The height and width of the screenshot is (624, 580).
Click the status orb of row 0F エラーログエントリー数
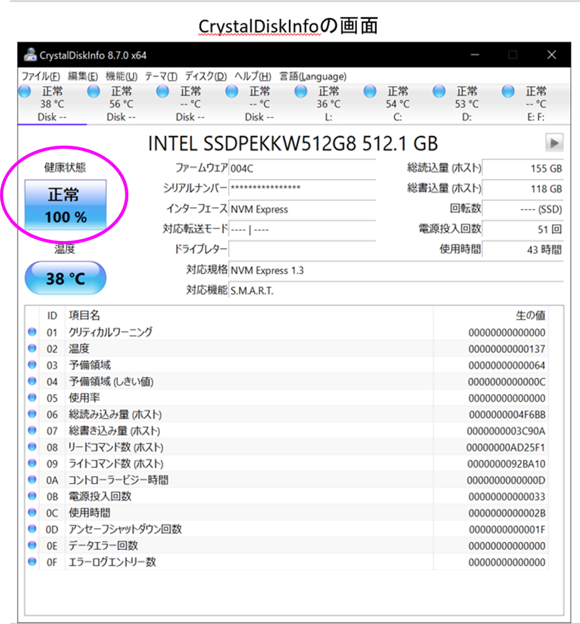coord(32,561)
